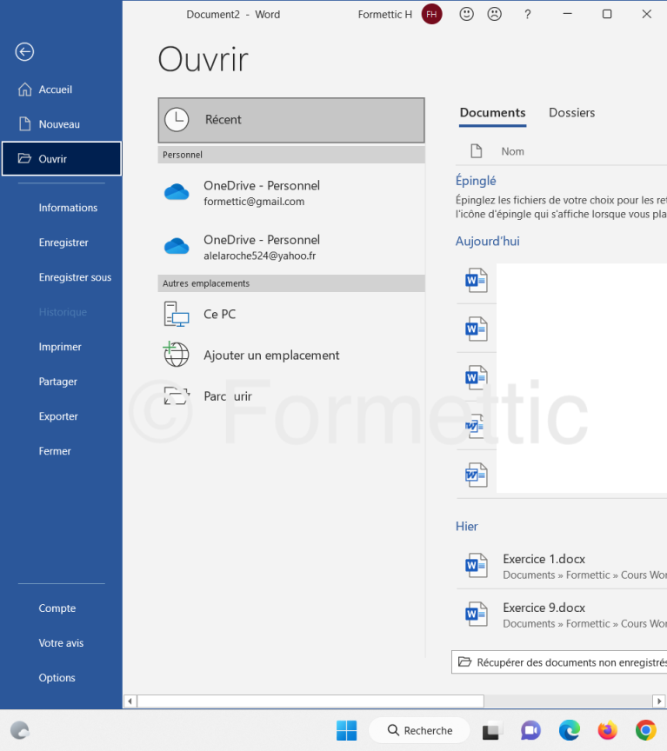This screenshot has width=667, height=751.
Task: Open the Imprimer page
Action: (60, 347)
